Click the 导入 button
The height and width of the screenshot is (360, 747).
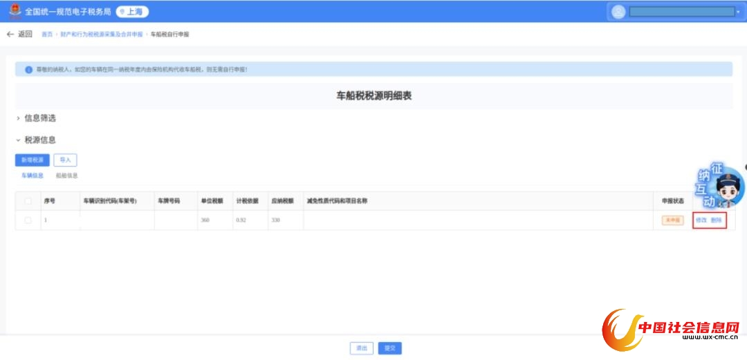pyautogui.click(x=65, y=160)
